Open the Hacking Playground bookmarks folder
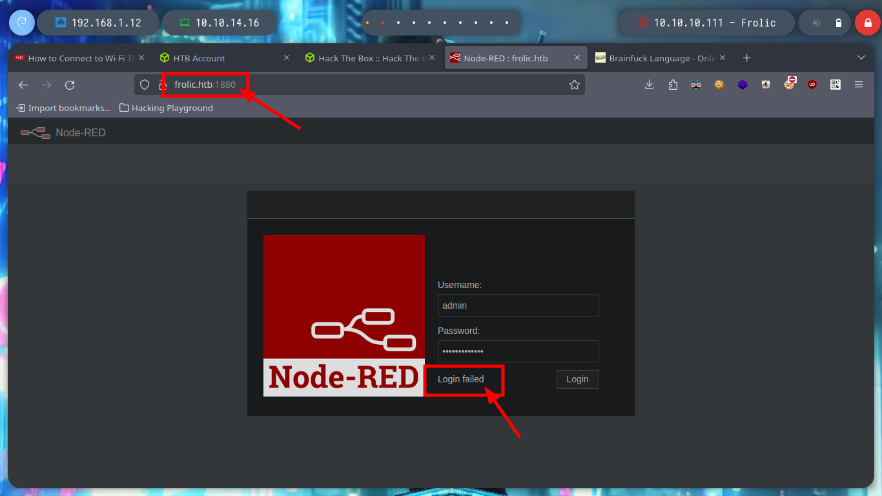 click(x=166, y=108)
